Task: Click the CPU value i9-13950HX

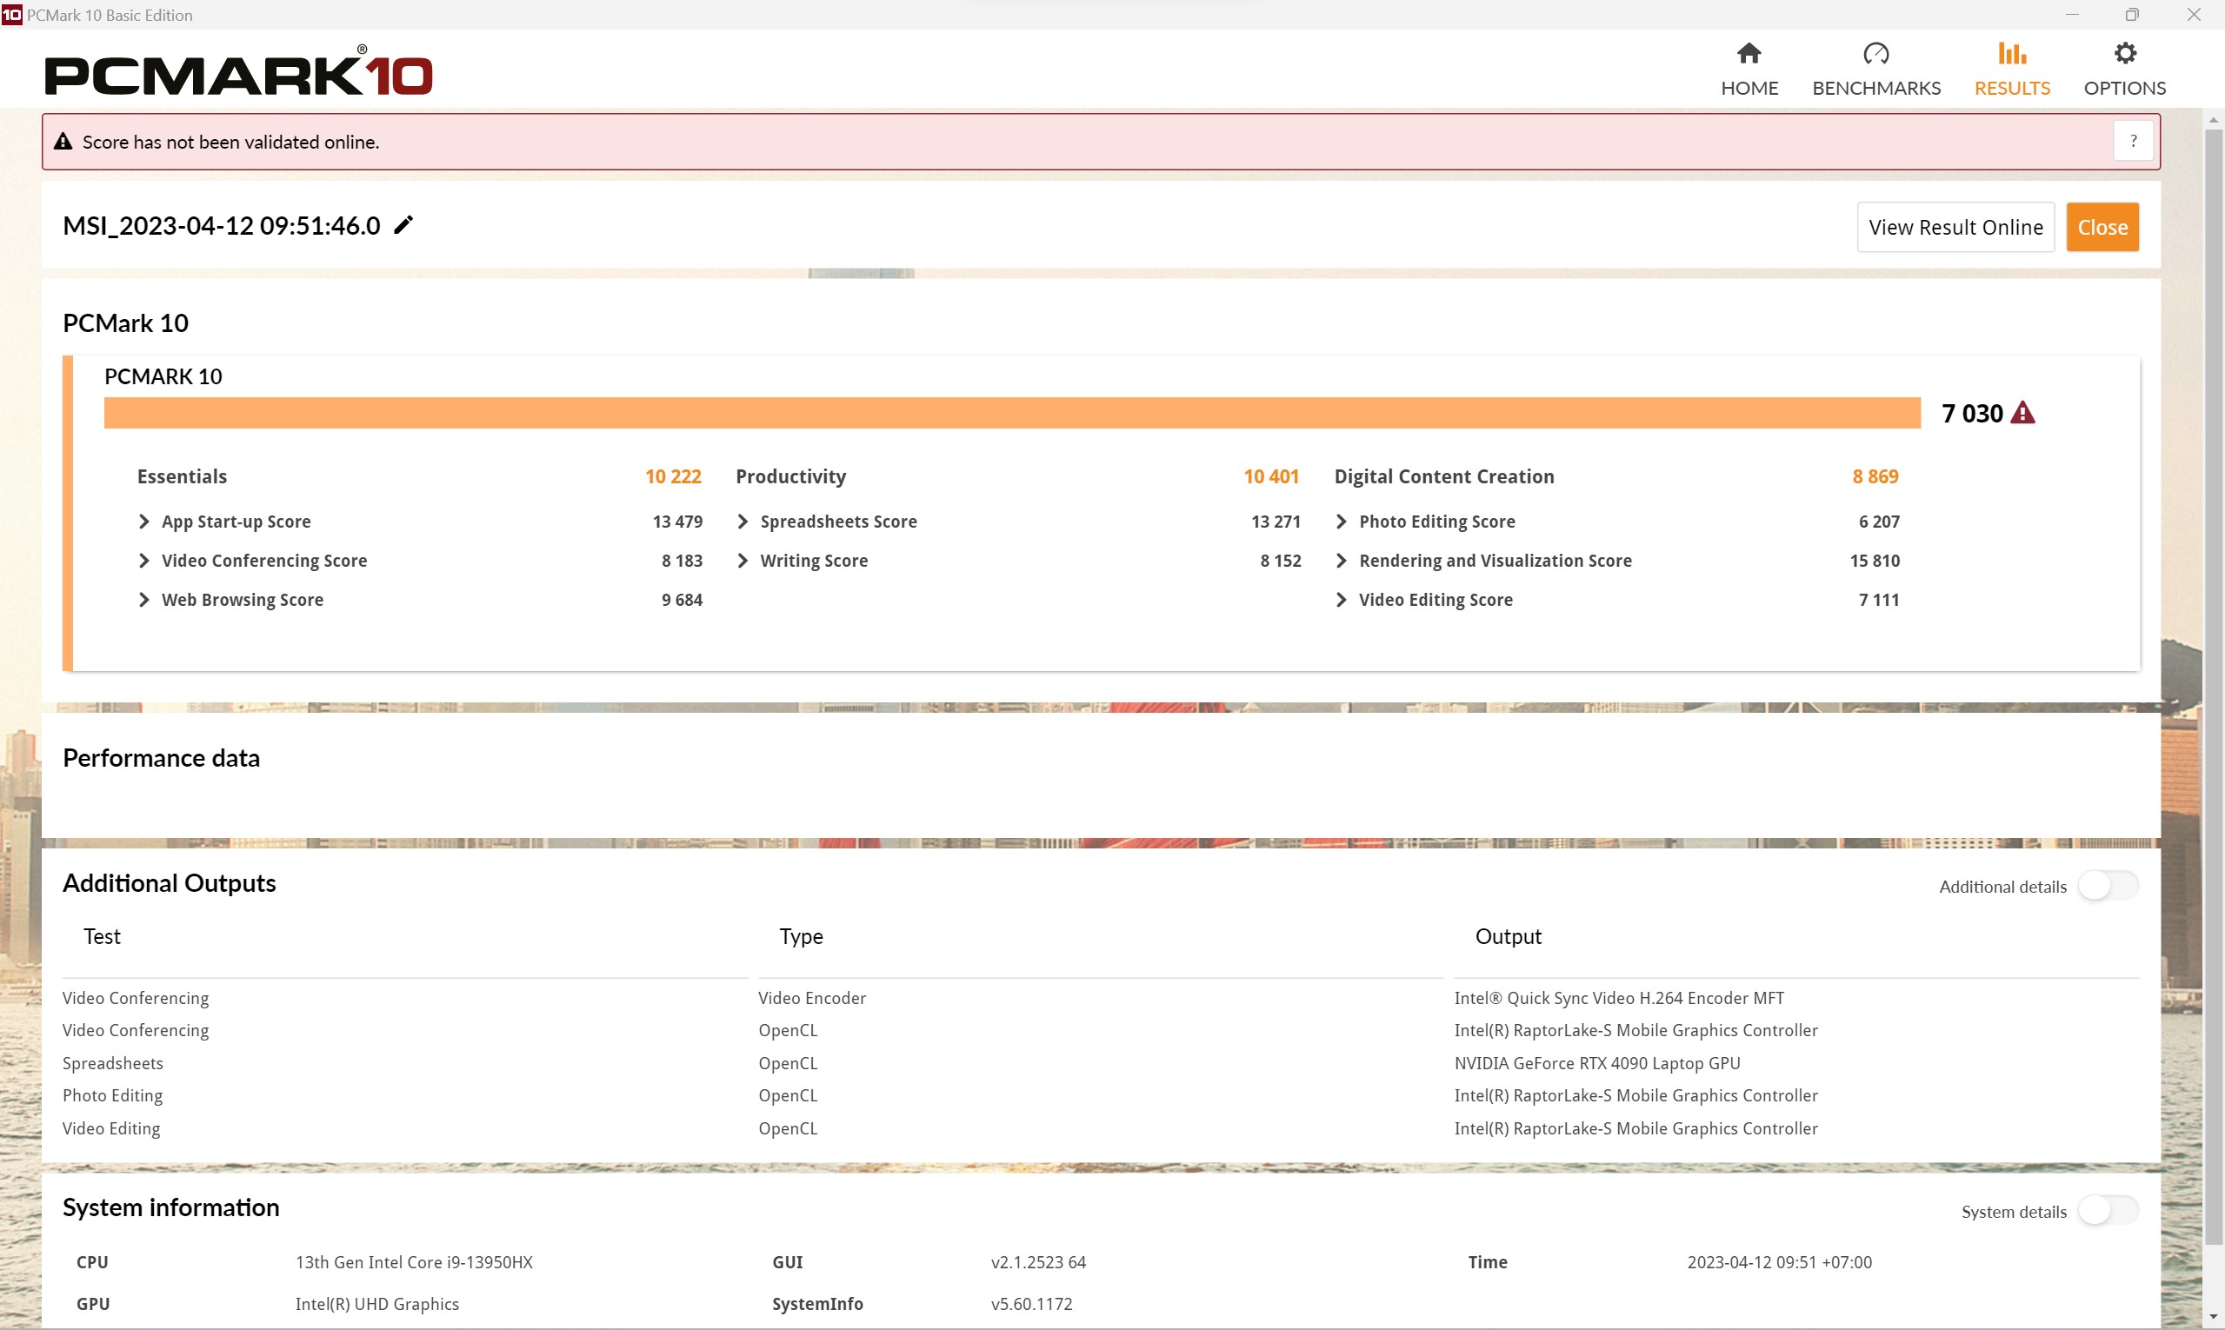Action: 414,1263
